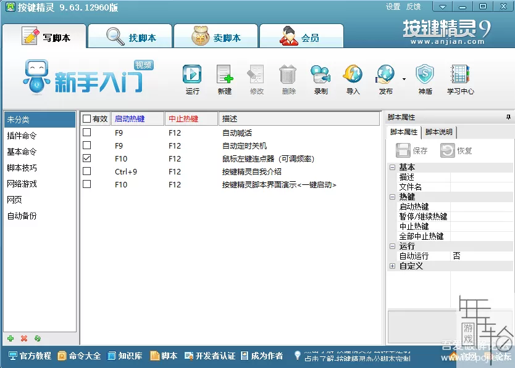Enable the 按键精灵脚本界面演示 script checkbox
This screenshot has height=368, width=515.
point(86,184)
